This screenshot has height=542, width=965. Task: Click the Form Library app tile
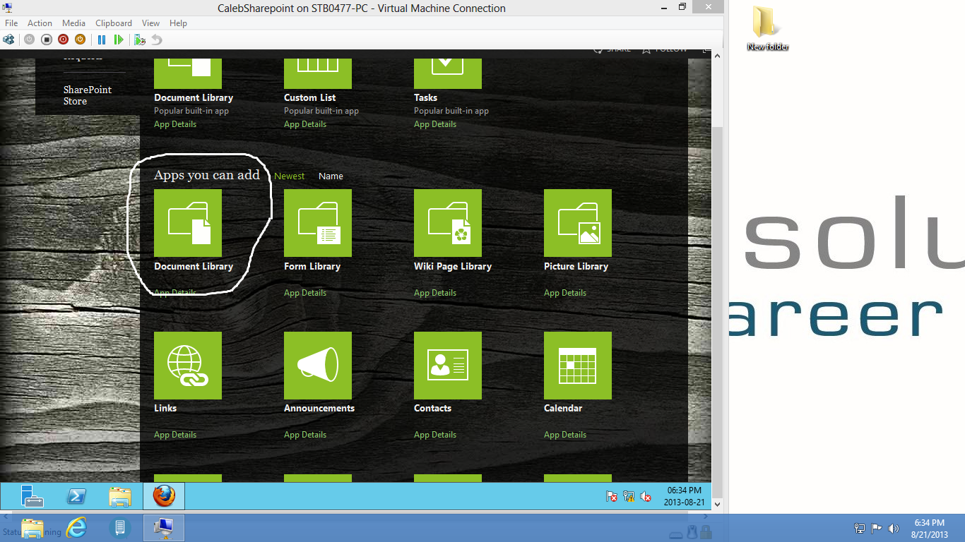pyautogui.click(x=318, y=223)
